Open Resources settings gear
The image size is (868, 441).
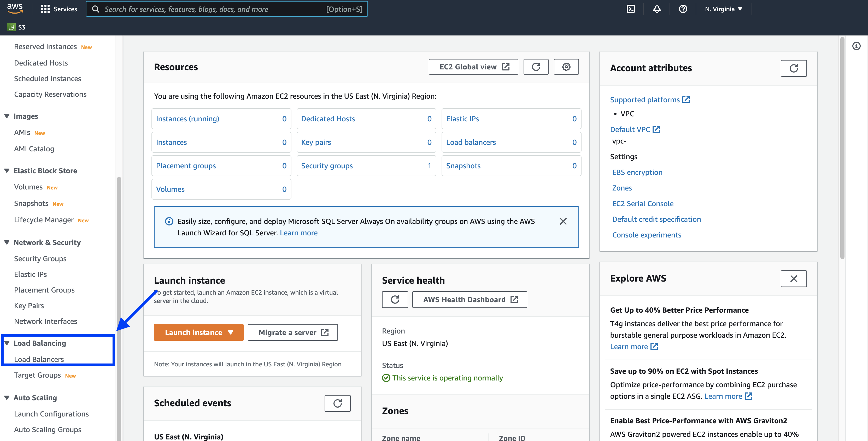(x=566, y=67)
